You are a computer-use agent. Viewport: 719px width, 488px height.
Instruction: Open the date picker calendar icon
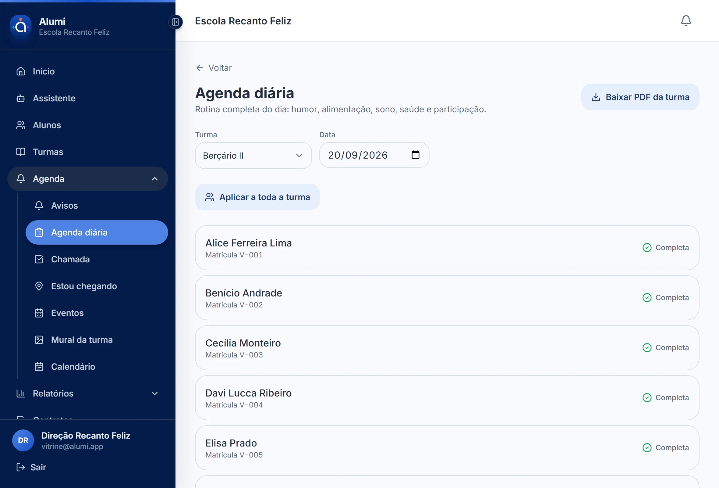[x=416, y=155]
